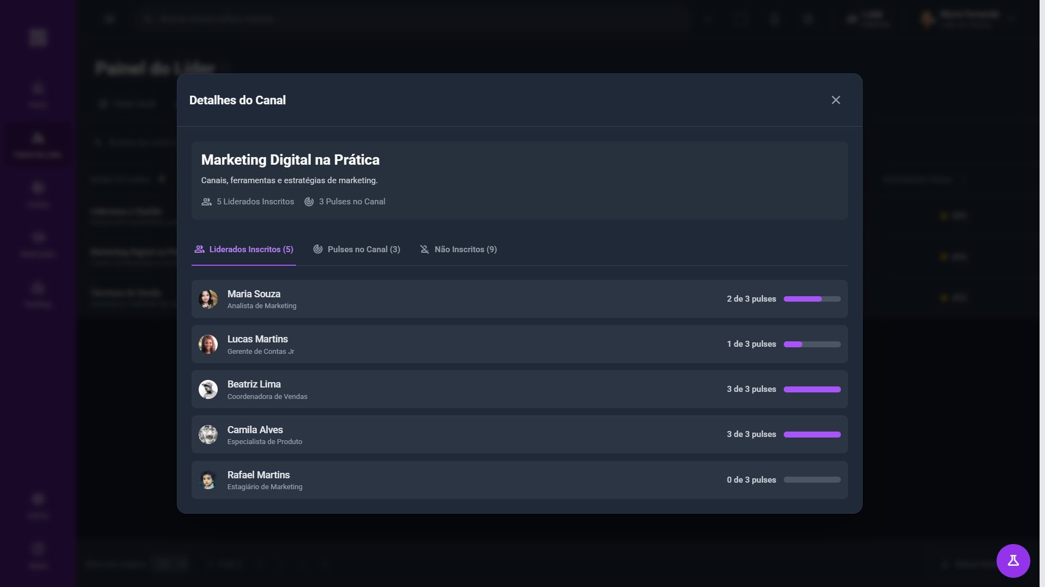
Task: Click the pulse icon beside 3 Pulses no Canal
Action: click(309, 202)
